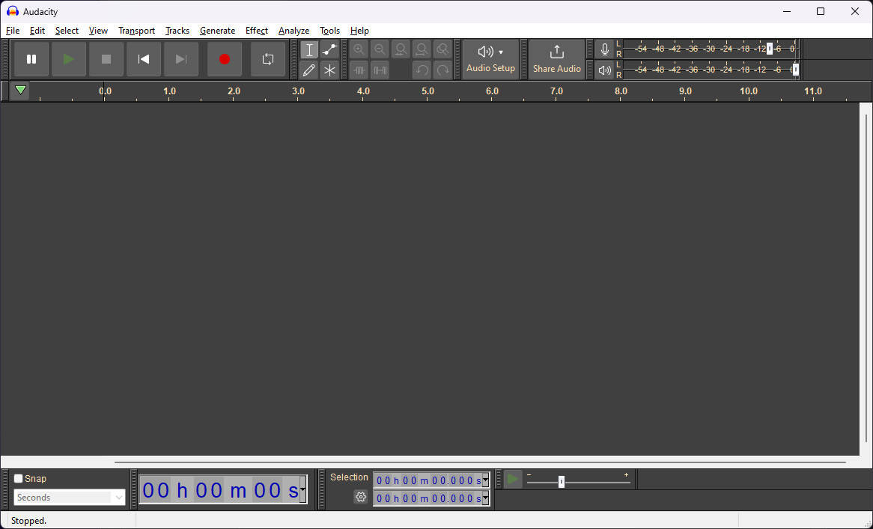Adjust the playback speed slider
873x529 pixels.
(x=560, y=483)
